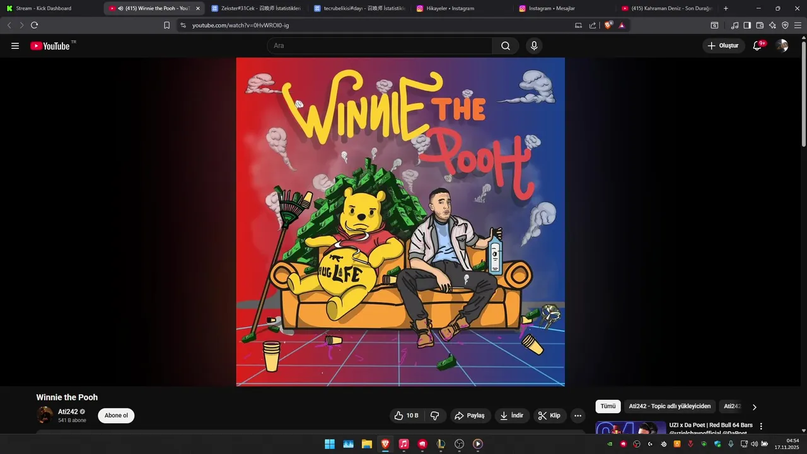The image size is (807, 454).
Task: Install app icon in address bar
Action: tap(578, 25)
